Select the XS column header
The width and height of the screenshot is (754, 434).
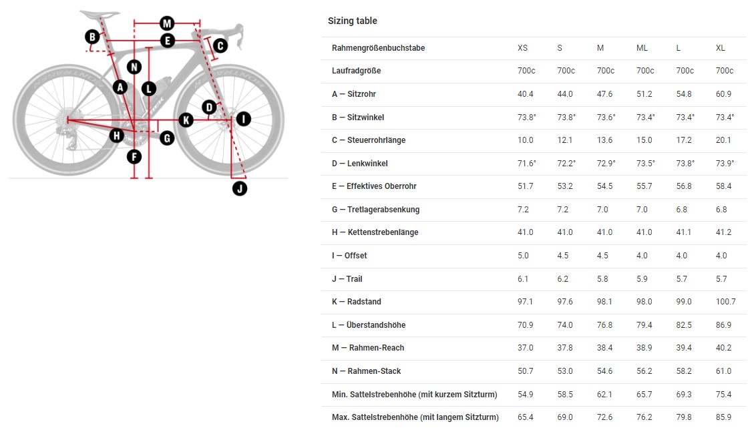click(523, 48)
